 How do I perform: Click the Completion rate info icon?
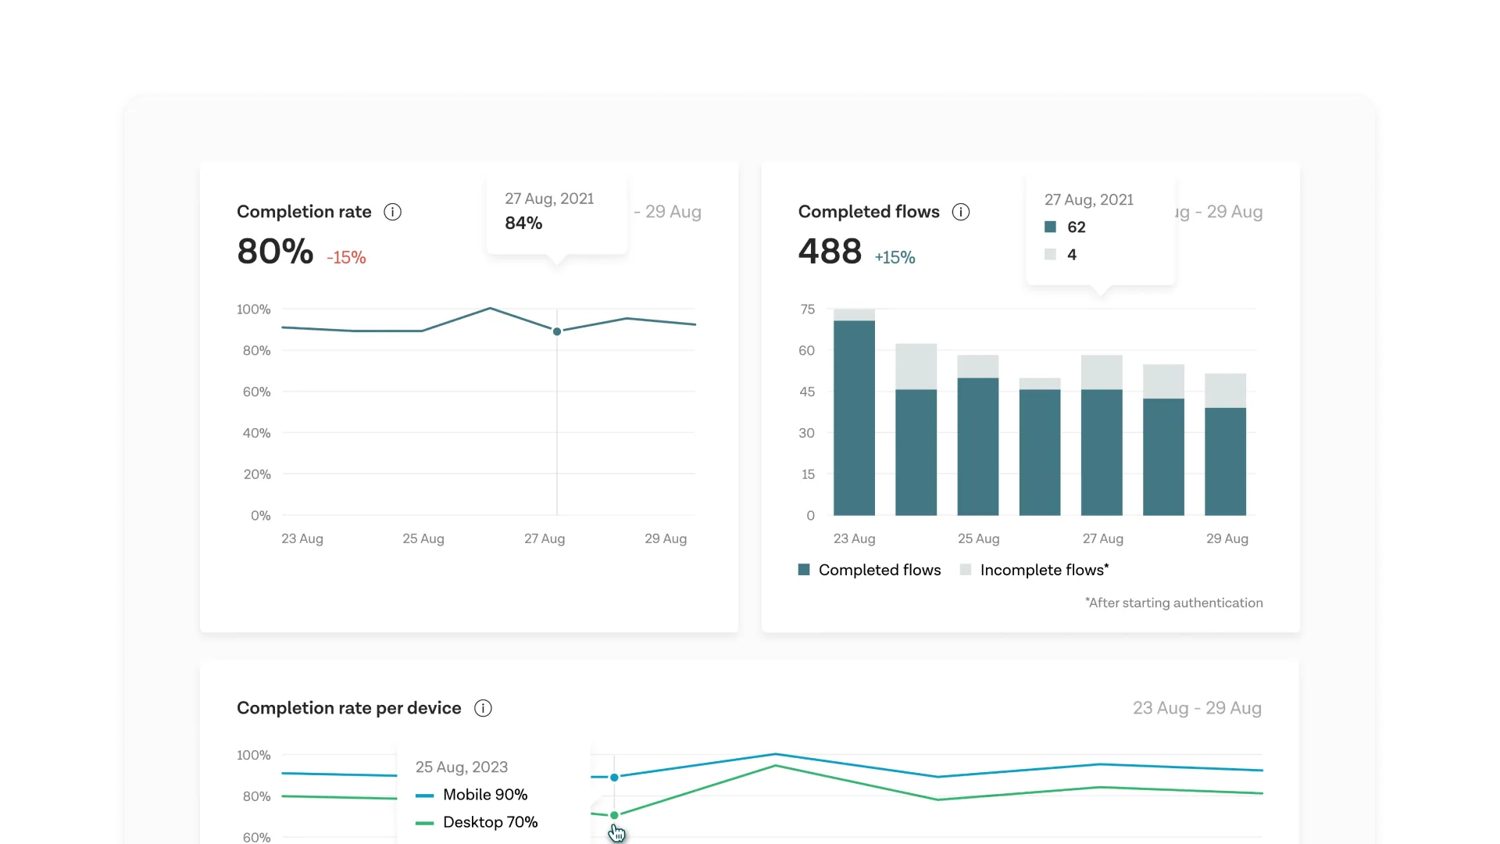coord(392,212)
